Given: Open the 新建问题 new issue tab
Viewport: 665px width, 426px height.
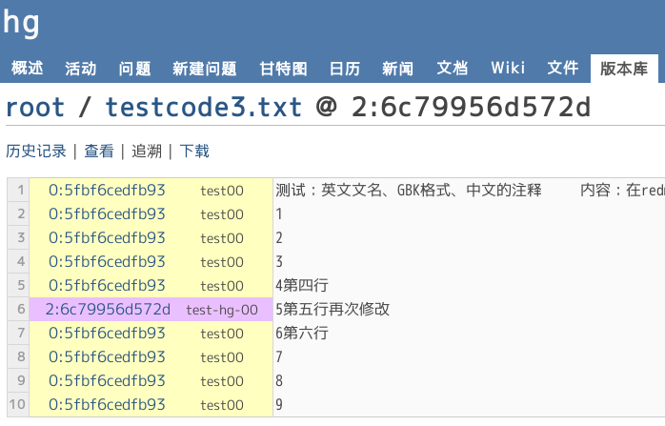Looking at the screenshot, I should pos(204,68).
